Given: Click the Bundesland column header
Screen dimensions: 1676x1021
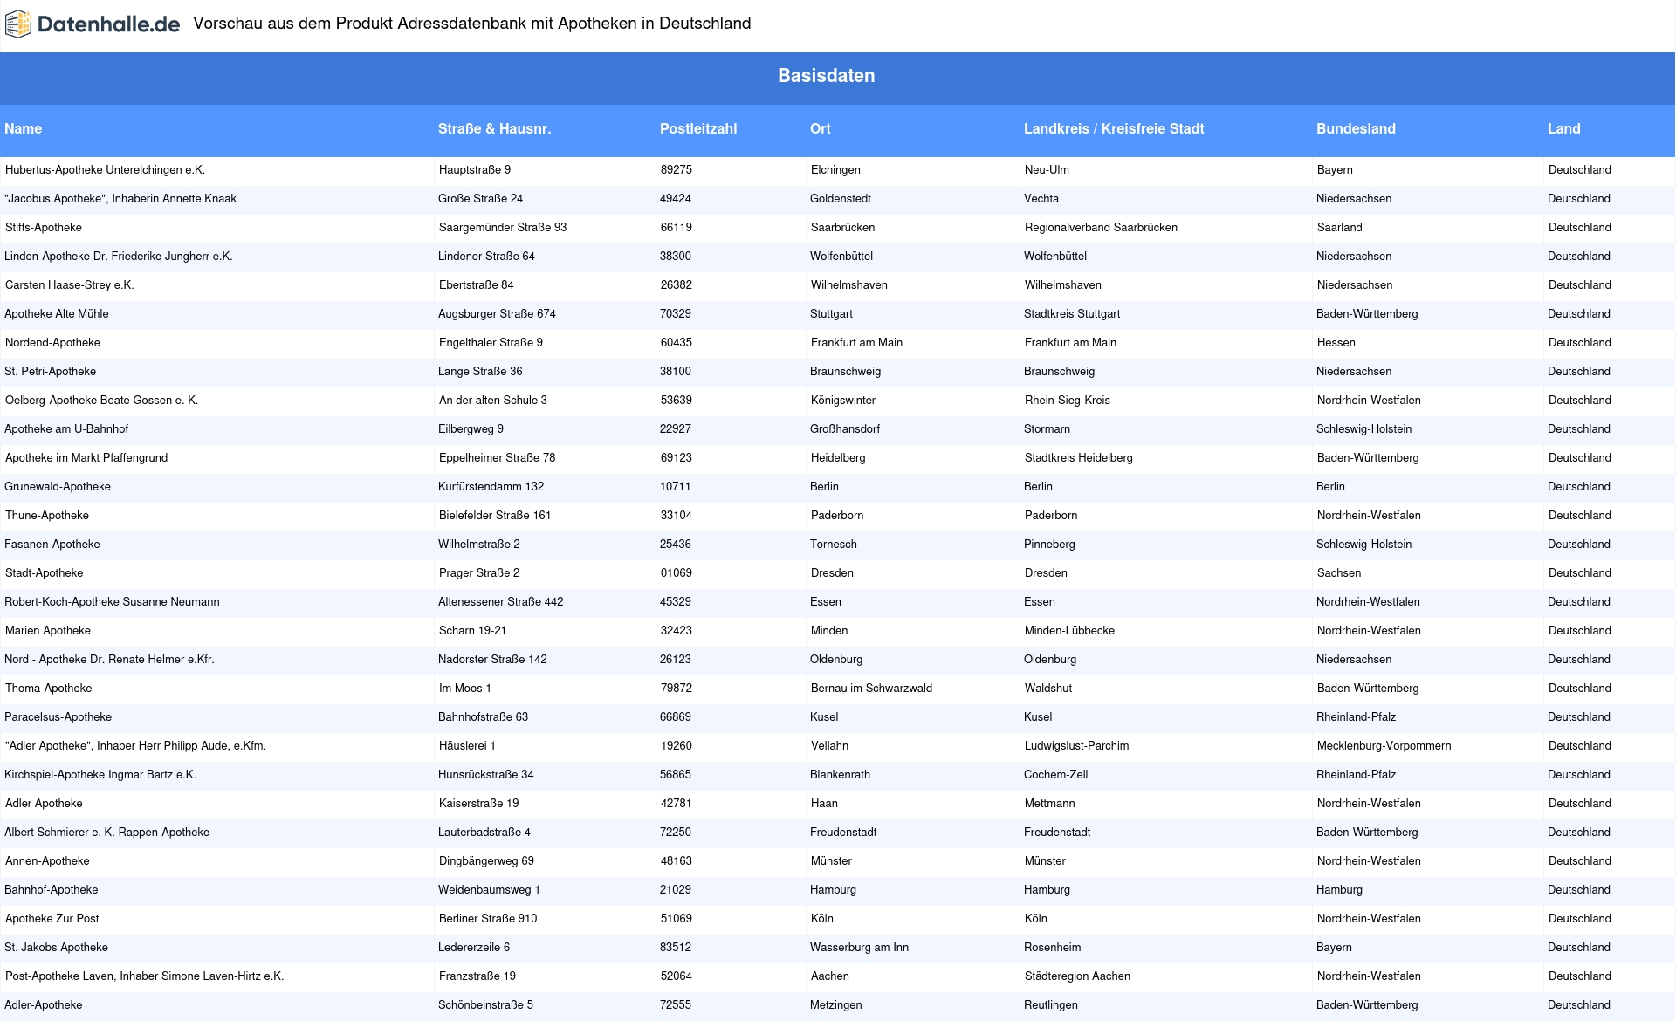Looking at the screenshot, I should pyautogui.click(x=1356, y=128).
